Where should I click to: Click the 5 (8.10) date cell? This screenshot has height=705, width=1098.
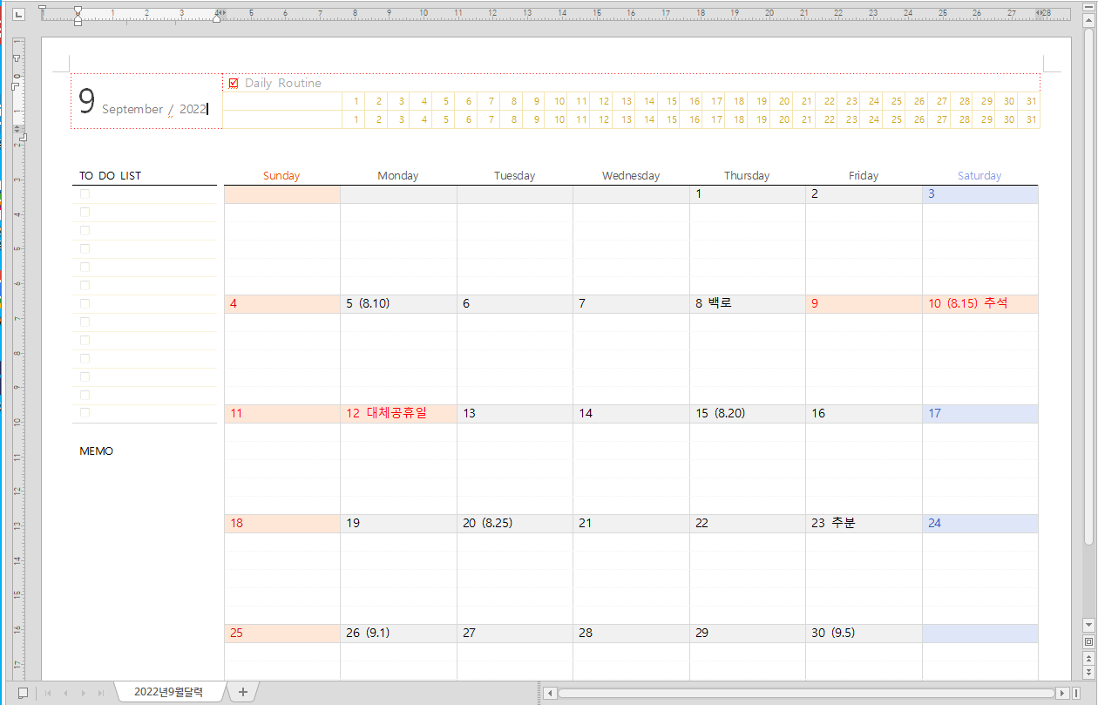398,304
